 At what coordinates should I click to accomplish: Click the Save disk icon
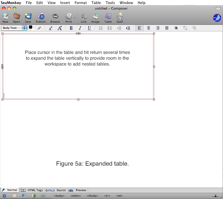[x=28, y=16]
